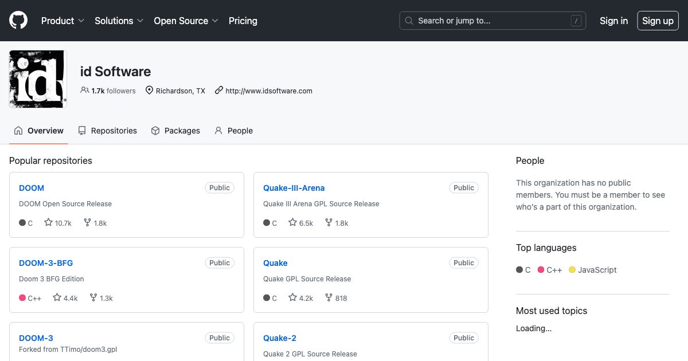This screenshot has height=361, width=688.
Task: Open the Open Source dropdown
Action: (185, 21)
